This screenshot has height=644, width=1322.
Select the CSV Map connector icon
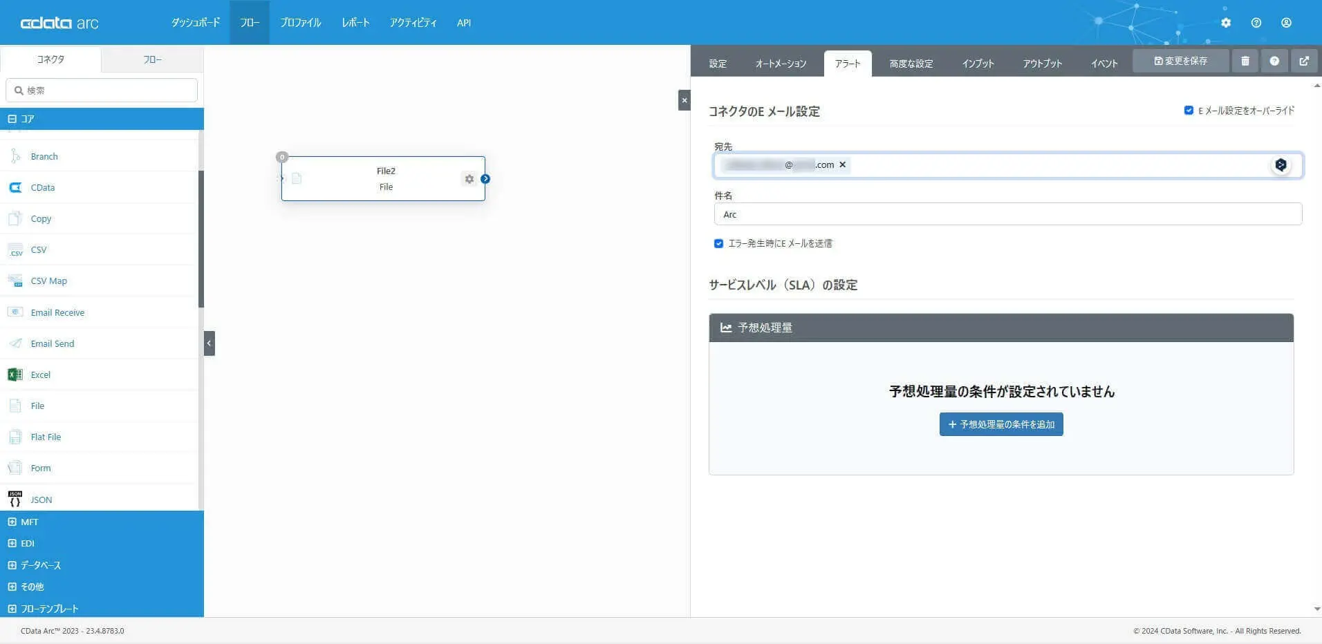15,281
